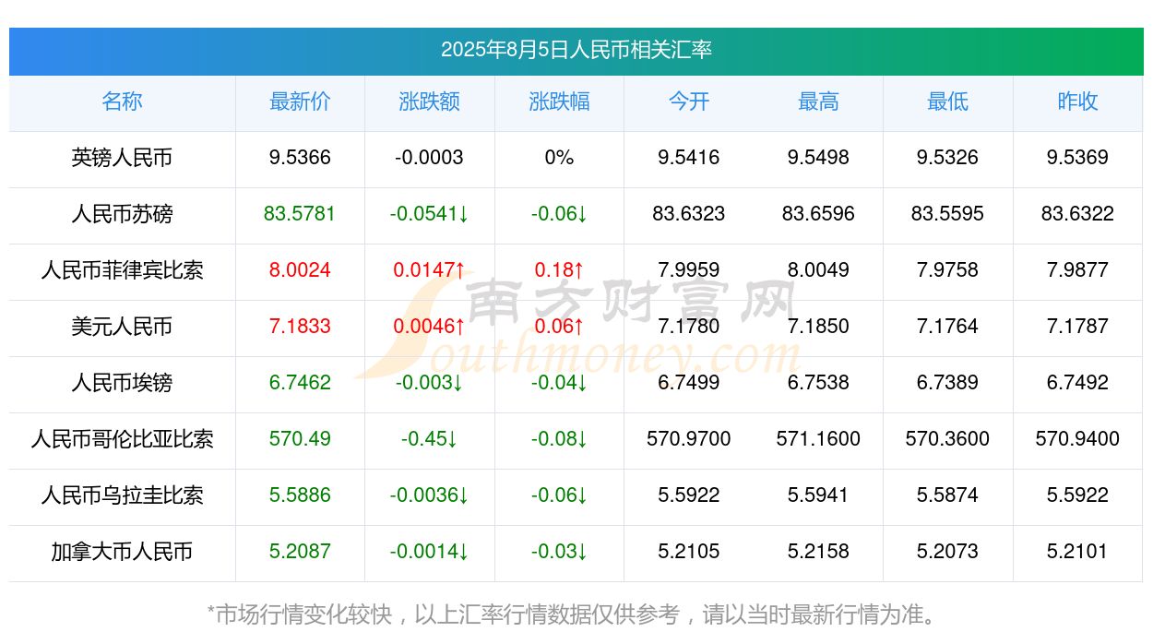
Task: Click low value 5.2073
Action: [948, 552]
